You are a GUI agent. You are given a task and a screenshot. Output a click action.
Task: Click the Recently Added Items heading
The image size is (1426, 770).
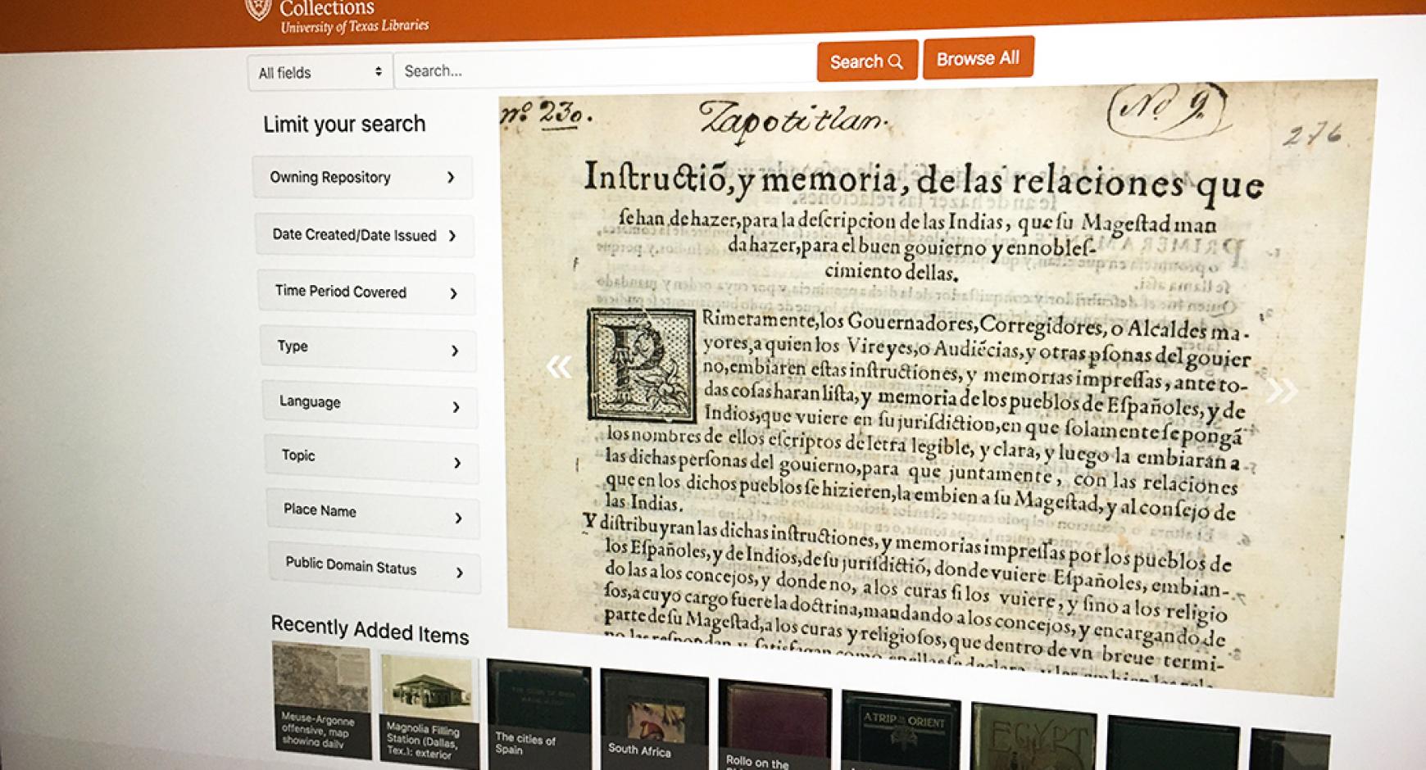tap(370, 630)
